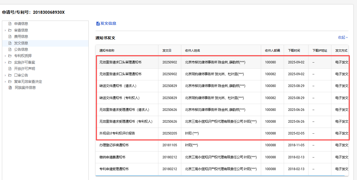Click the table's horizontal scrollbar at the bottom
357x180 pixels.
[x=220, y=175]
